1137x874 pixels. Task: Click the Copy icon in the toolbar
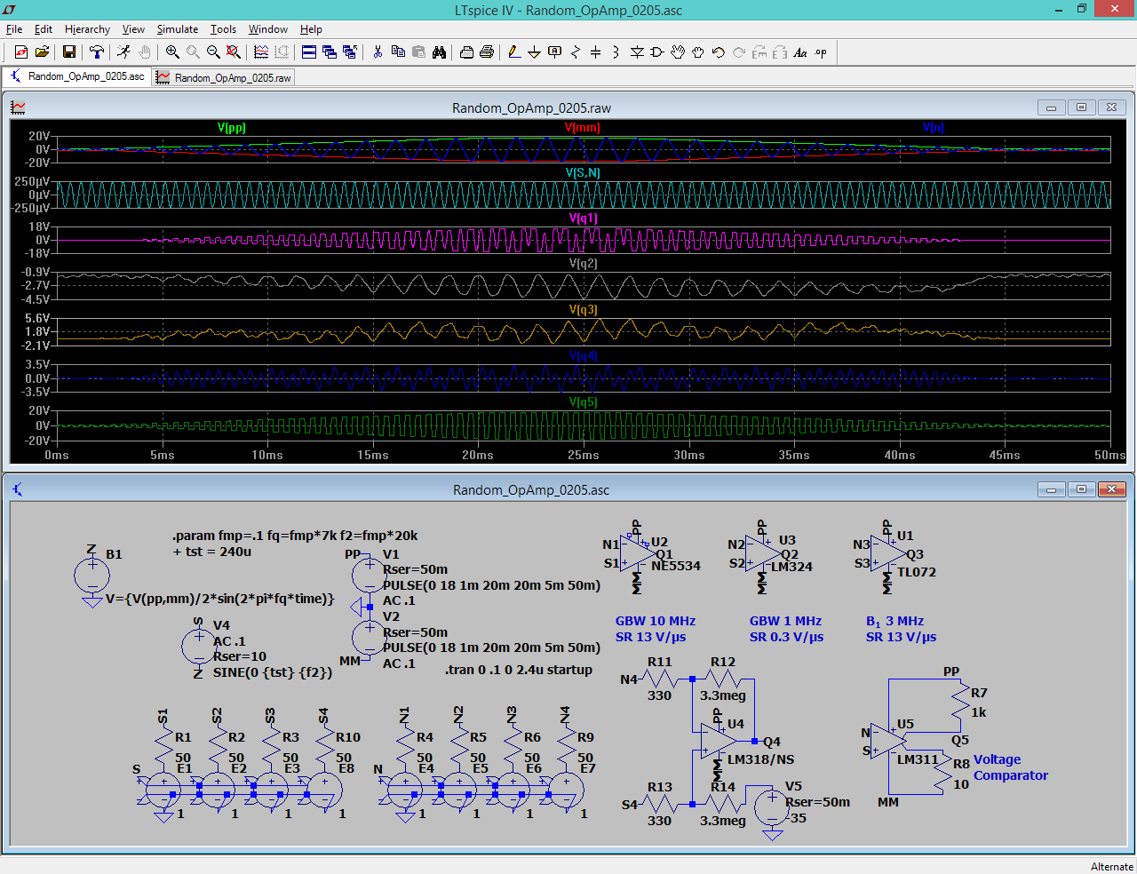(398, 52)
